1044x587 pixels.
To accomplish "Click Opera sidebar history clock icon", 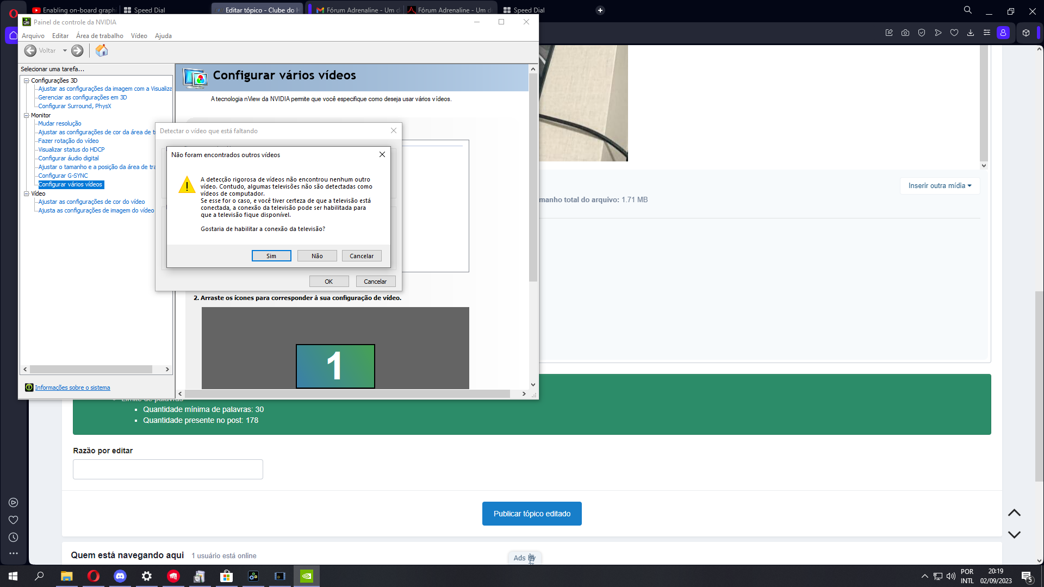I will 14,538.
